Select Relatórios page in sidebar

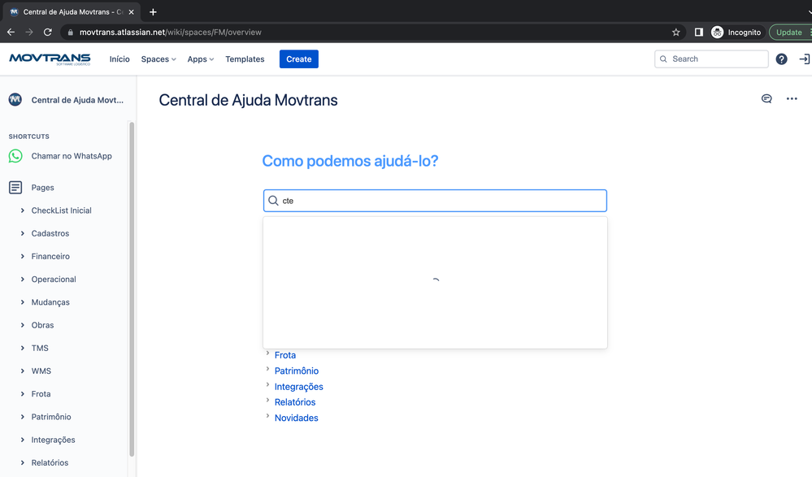(50, 462)
